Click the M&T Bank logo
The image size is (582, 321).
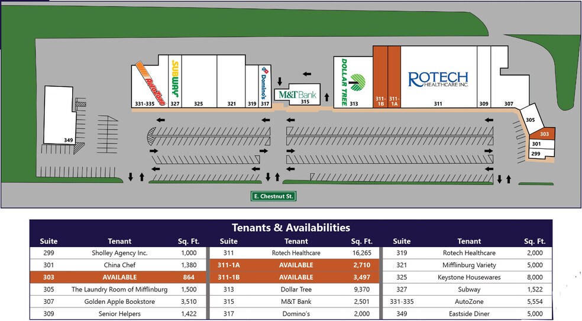(298, 95)
